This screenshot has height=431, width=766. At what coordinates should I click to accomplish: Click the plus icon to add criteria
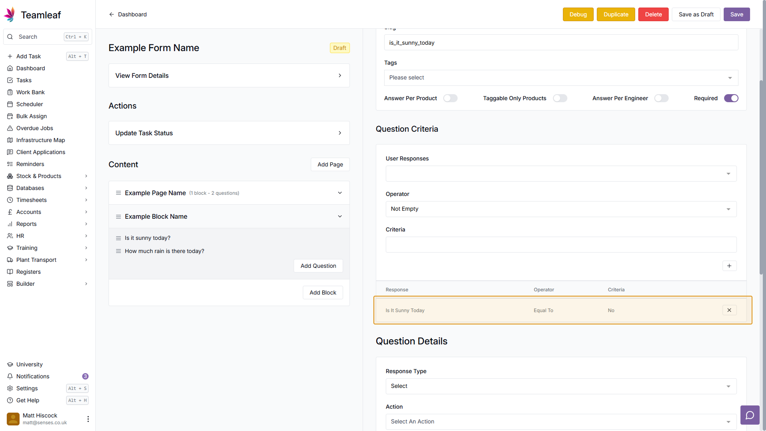pyautogui.click(x=729, y=266)
